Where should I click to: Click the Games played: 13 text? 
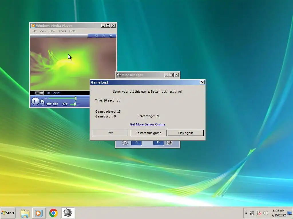tap(108, 111)
